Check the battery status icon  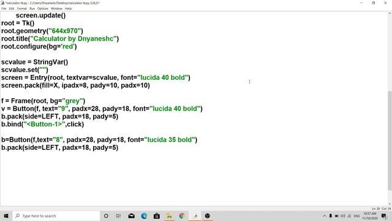coord(337,215)
